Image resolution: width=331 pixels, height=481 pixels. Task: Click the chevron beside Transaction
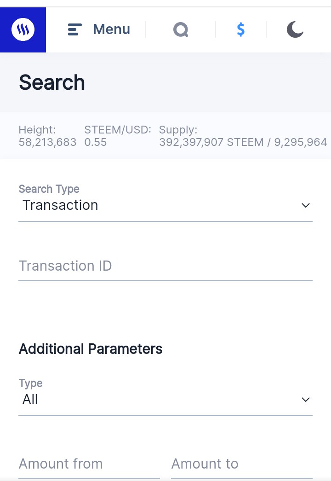point(306,205)
